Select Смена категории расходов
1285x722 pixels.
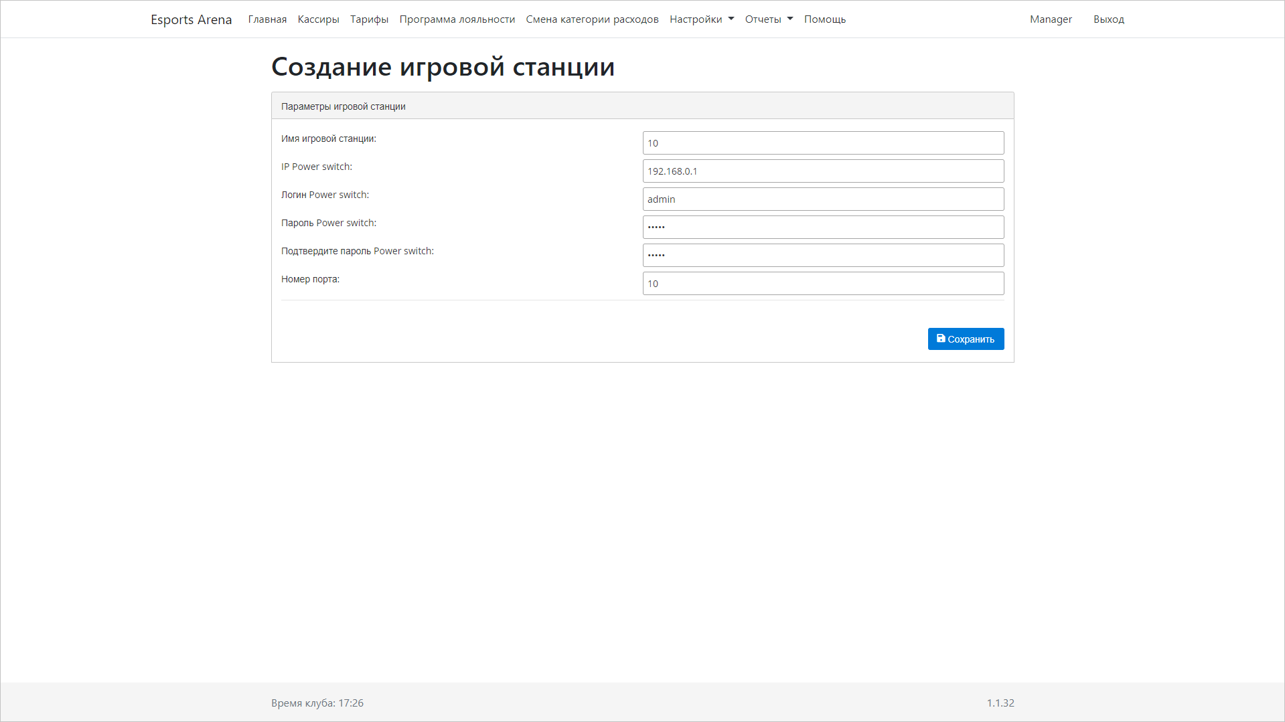pyautogui.click(x=592, y=19)
